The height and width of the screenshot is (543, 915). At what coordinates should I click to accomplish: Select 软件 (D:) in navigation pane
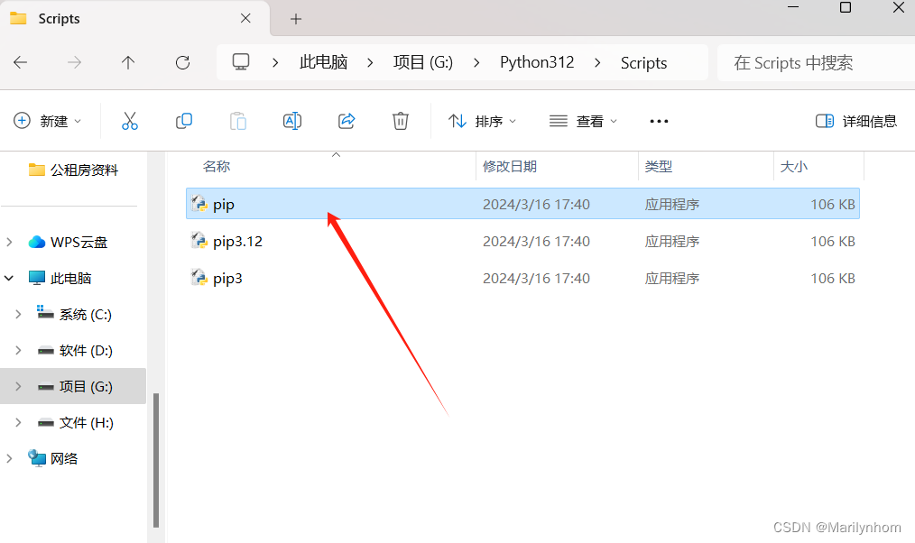[x=86, y=351]
